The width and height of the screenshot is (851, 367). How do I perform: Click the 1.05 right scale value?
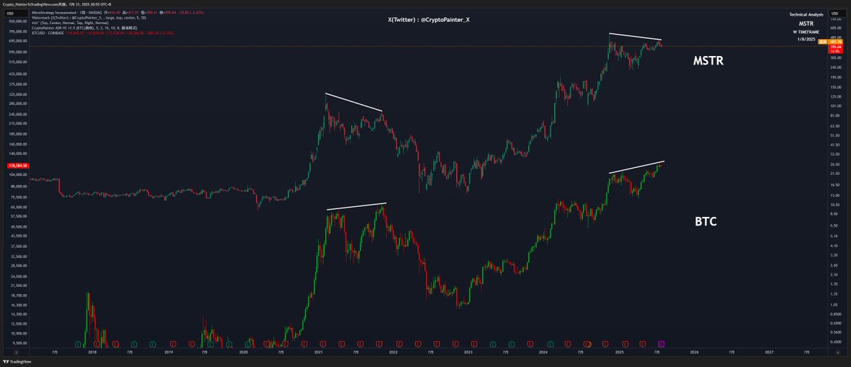pyautogui.click(x=834, y=305)
